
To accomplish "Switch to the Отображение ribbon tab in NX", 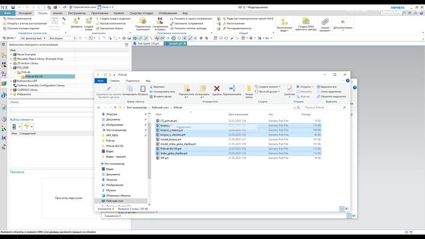I will tap(167, 13).
